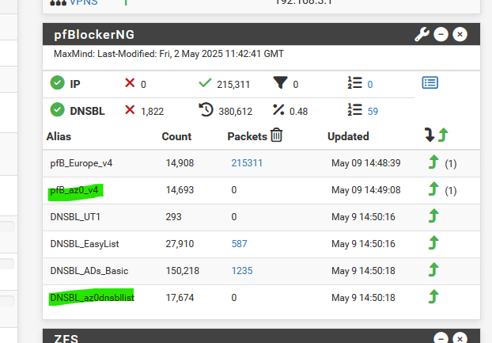Clear packet counts with trash icon
This screenshot has height=343, width=492.
276,135
